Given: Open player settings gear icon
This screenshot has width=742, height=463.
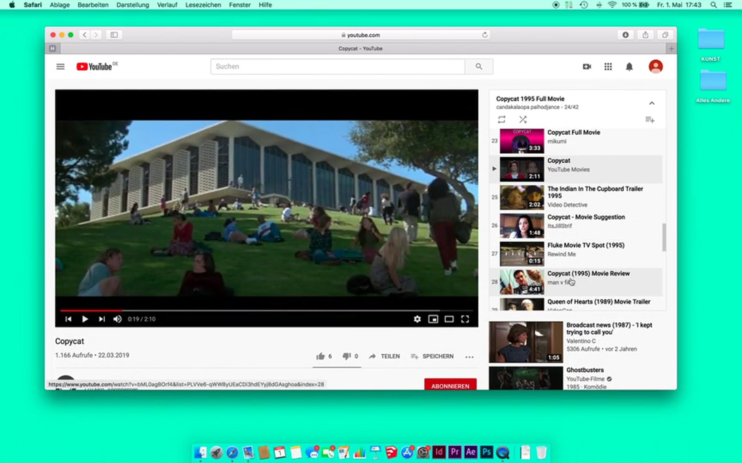Looking at the screenshot, I should (417, 319).
